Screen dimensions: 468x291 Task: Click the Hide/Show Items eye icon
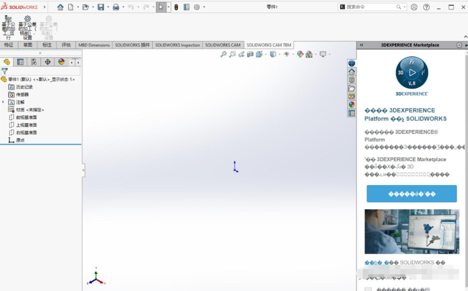[287, 54]
